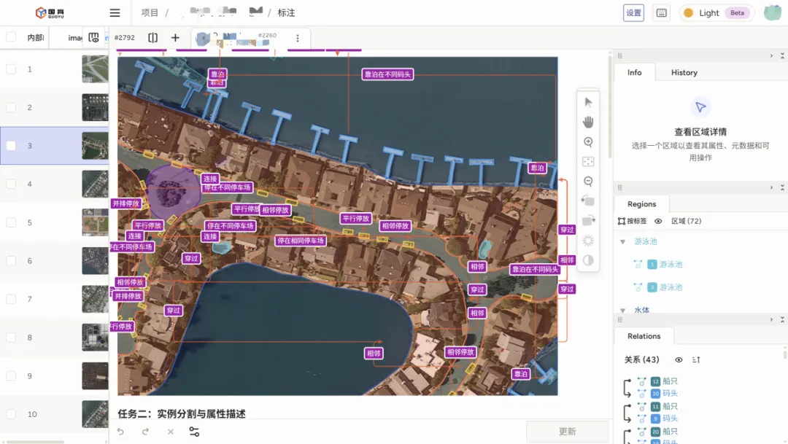Collapse the 水体 label group
Viewport: 788px width, 444px height.
pyautogui.click(x=622, y=310)
